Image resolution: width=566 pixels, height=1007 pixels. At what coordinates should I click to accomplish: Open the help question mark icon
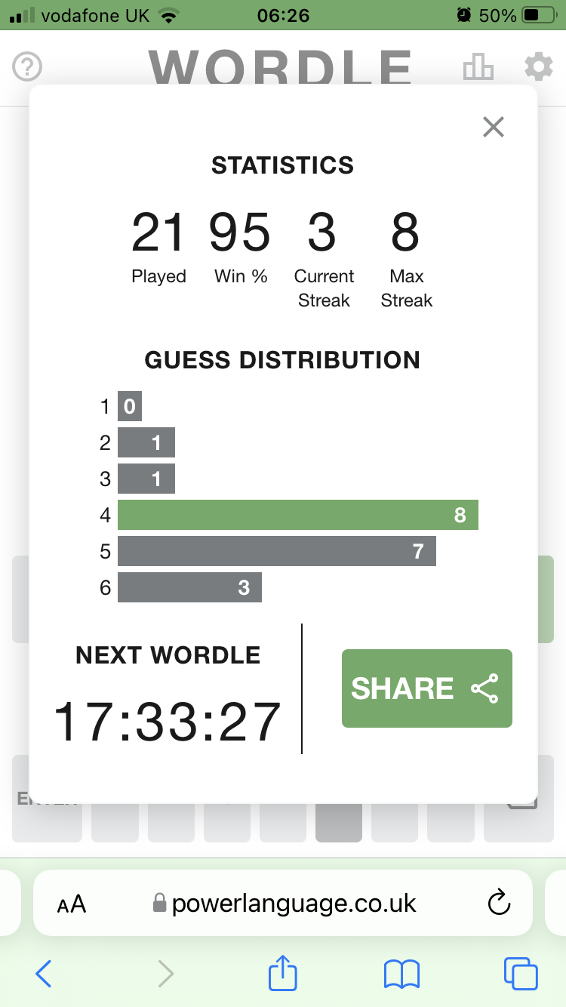(28, 68)
